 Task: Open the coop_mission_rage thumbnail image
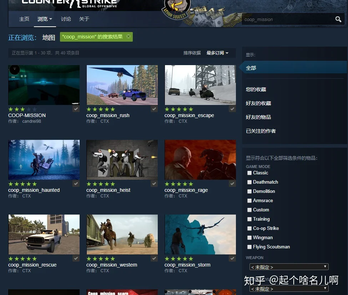pos(200,160)
